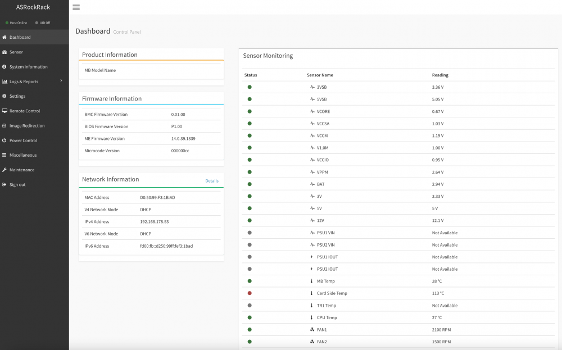Click the red status dot for Card Side Temp
This screenshot has height=350, width=562.
250,293
